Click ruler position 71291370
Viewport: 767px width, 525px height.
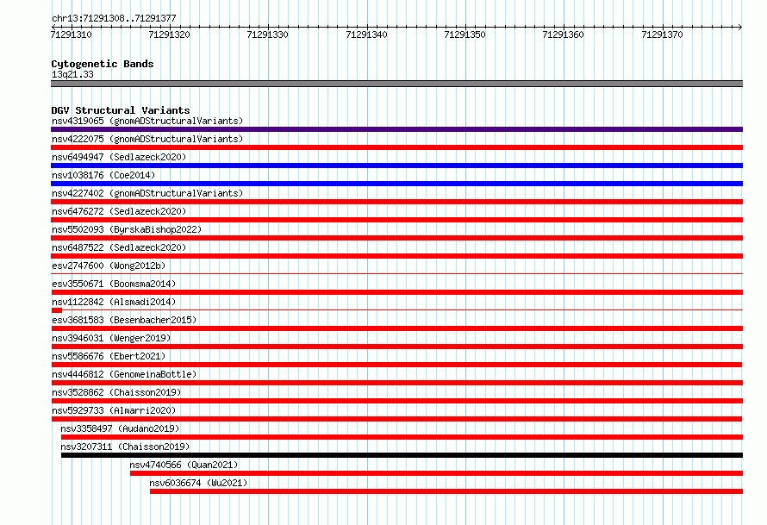(662, 34)
